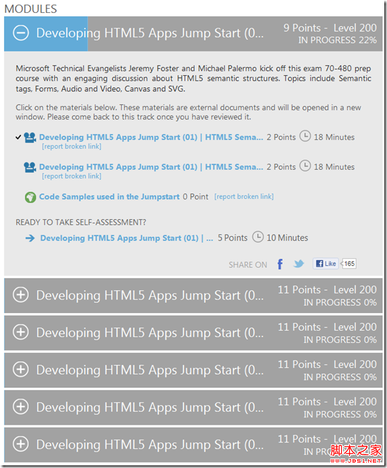Image resolution: width=387 pixels, height=468 pixels.
Task: Expand the second module with its plus icon
Action: [20, 295]
